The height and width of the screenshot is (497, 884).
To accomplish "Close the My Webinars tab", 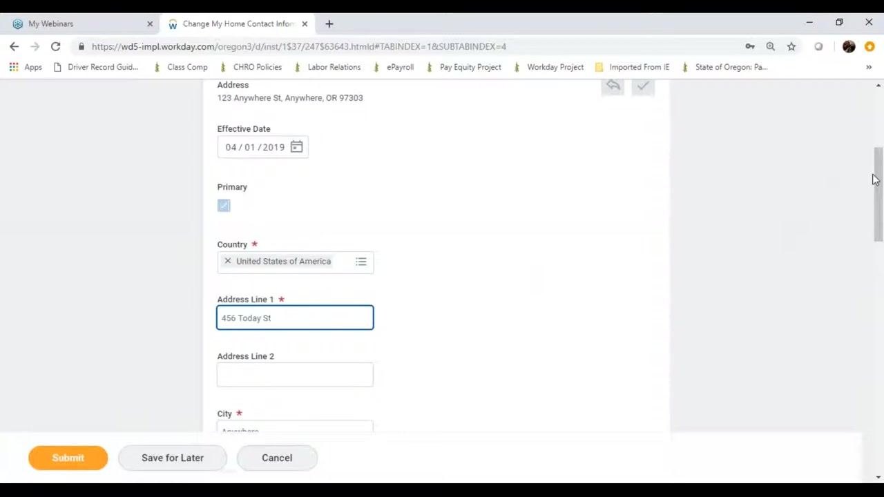I will coord(150,23).
